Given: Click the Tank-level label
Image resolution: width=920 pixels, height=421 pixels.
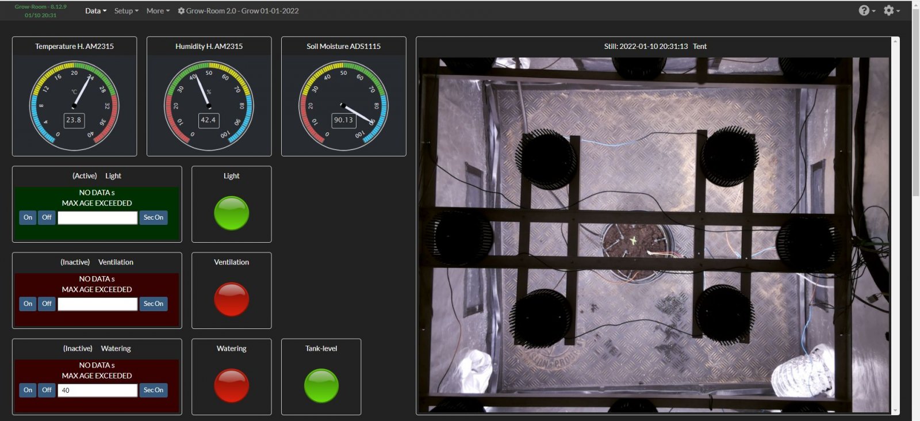Looking at the screenshot, I should (x=321, y=349).
